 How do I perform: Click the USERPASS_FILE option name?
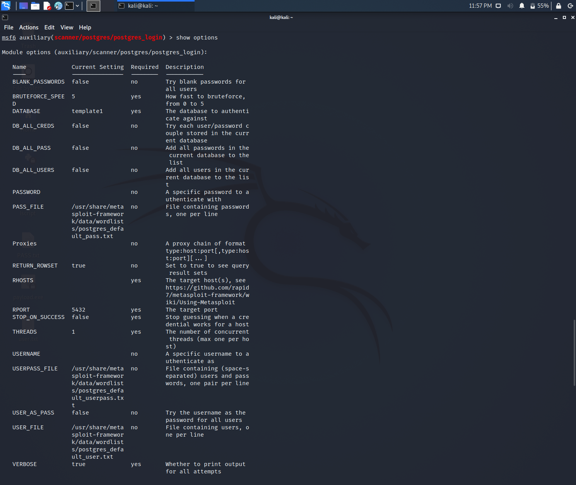(35, 368)
